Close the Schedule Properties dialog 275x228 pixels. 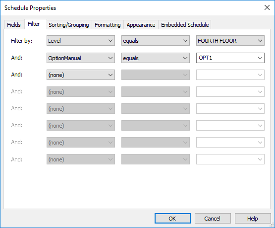coord(267,7)
